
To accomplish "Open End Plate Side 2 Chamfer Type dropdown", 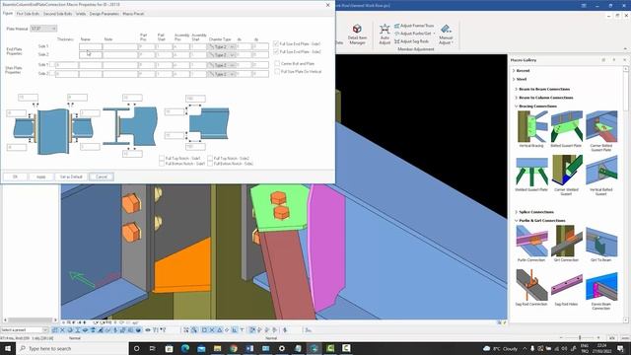I will (221, 55).
